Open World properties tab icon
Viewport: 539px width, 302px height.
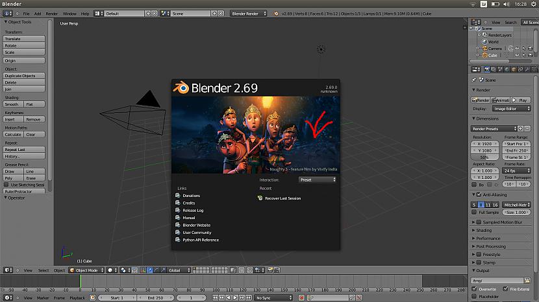(507, 69)
